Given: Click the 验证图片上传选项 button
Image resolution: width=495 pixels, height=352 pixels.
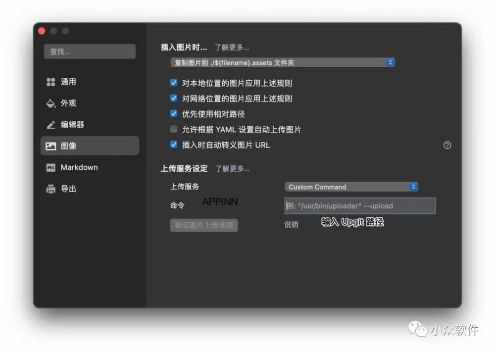Looking at the screenshot, I should [x=204, y=225].
